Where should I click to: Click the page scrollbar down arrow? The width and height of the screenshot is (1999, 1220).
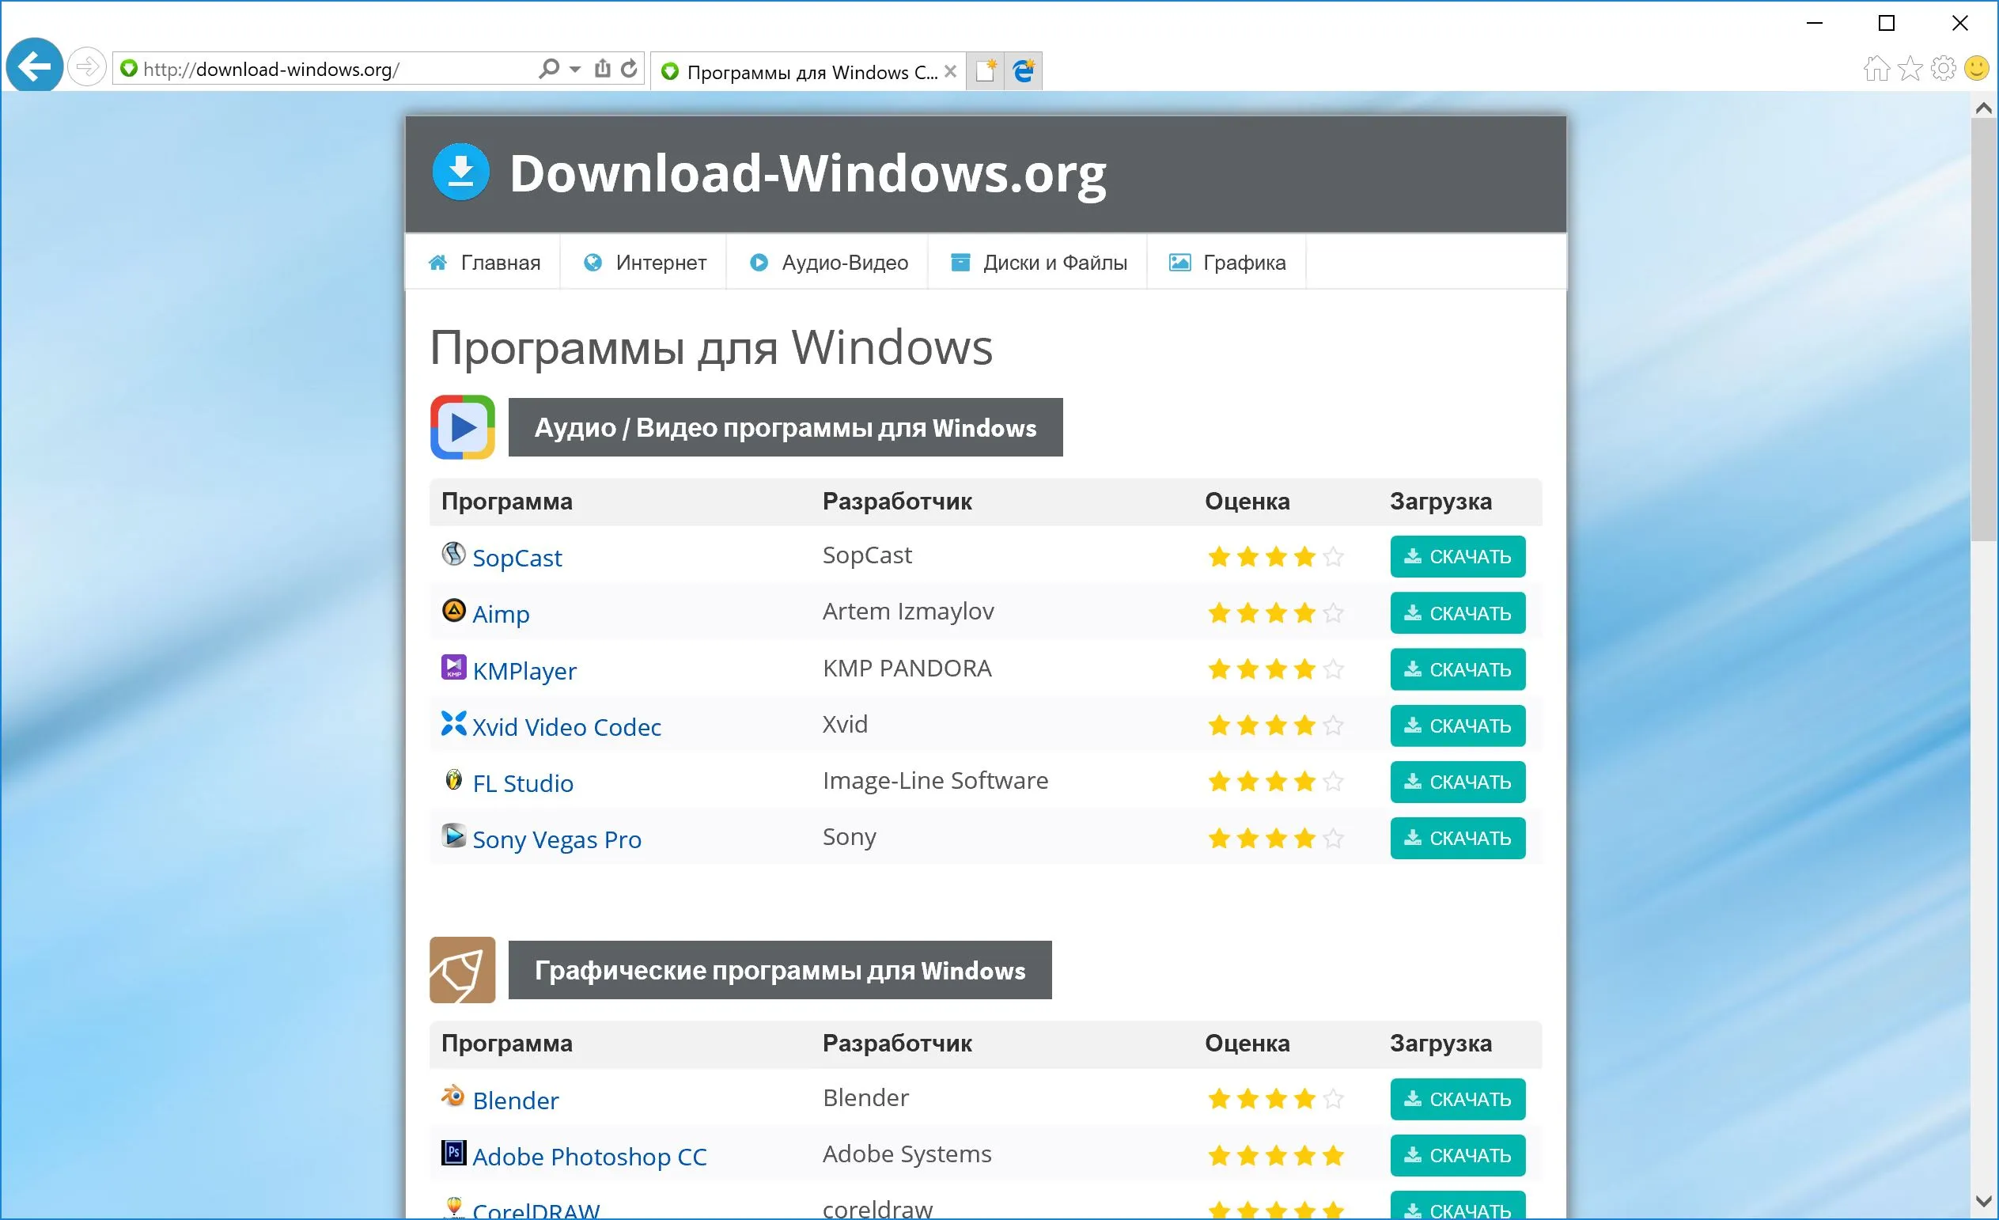[x=1985, y=1201]
